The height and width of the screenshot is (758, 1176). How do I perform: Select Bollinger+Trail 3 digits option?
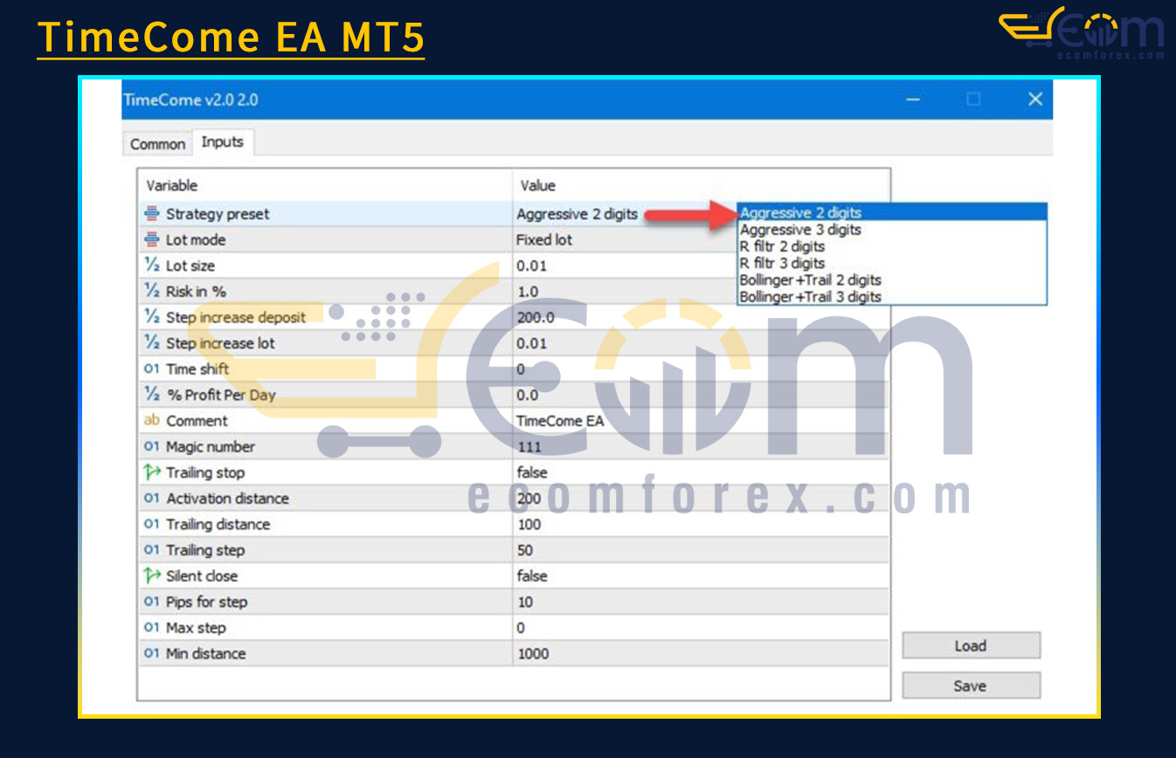click(x=891, y=296)
